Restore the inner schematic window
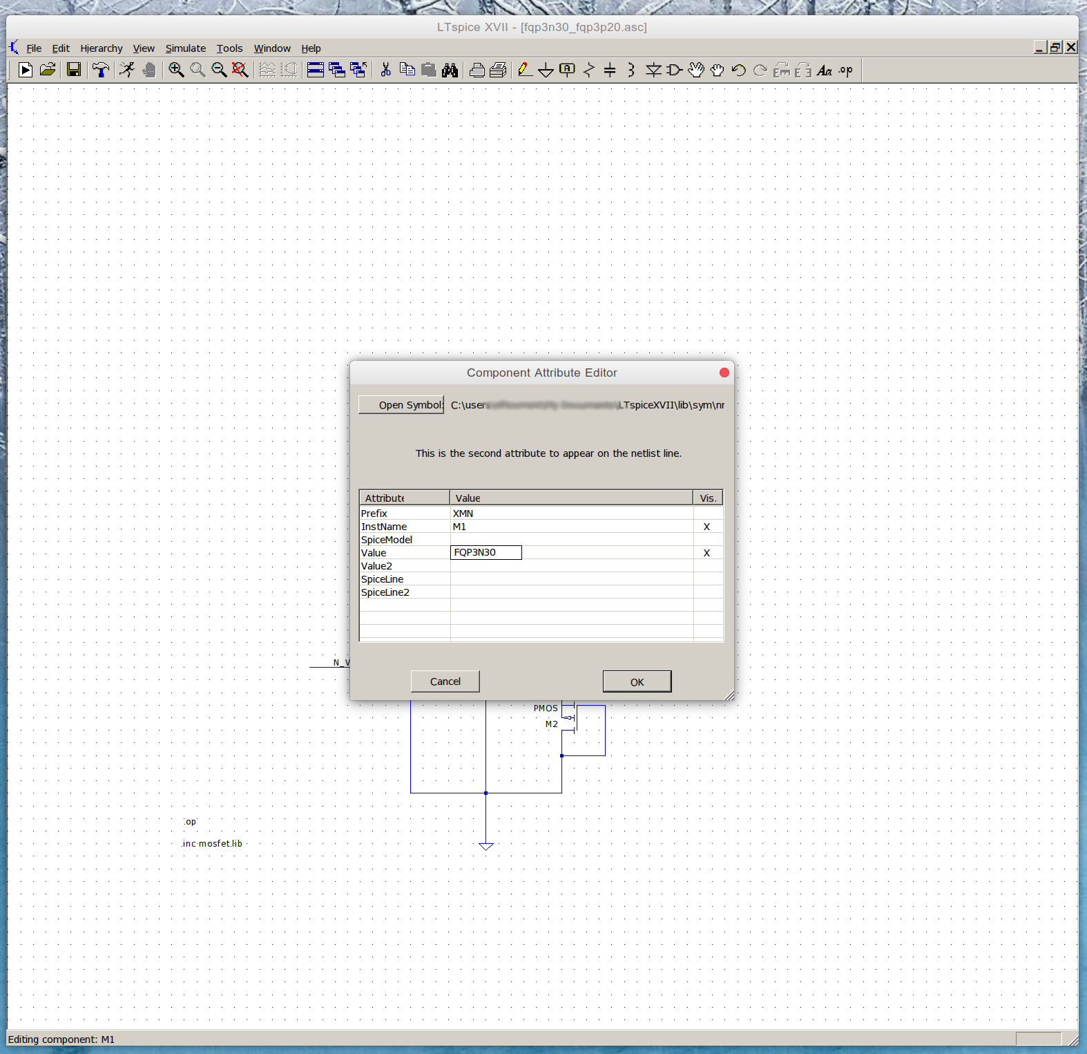Viewport: 1087px width, 1054px height. (x=1055, y=47)
